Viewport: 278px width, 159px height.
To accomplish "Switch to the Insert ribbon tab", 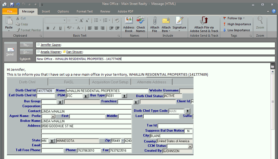I will 46,11.
